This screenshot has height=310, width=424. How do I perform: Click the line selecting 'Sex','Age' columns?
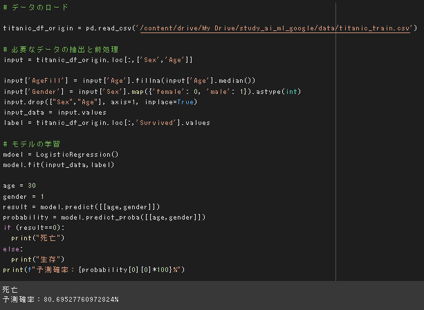(98, 60)
